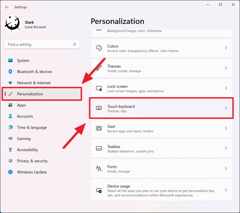
Task: Click the Bluetooth icon in sidebar
Action: [x=10, y=71]
